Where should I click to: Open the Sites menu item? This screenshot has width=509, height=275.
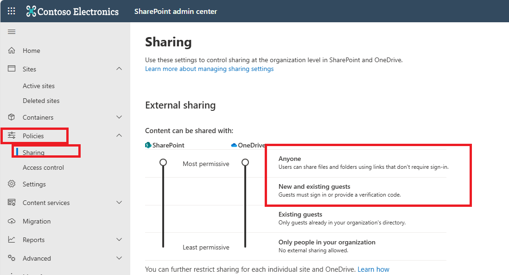tap(29, 69)
